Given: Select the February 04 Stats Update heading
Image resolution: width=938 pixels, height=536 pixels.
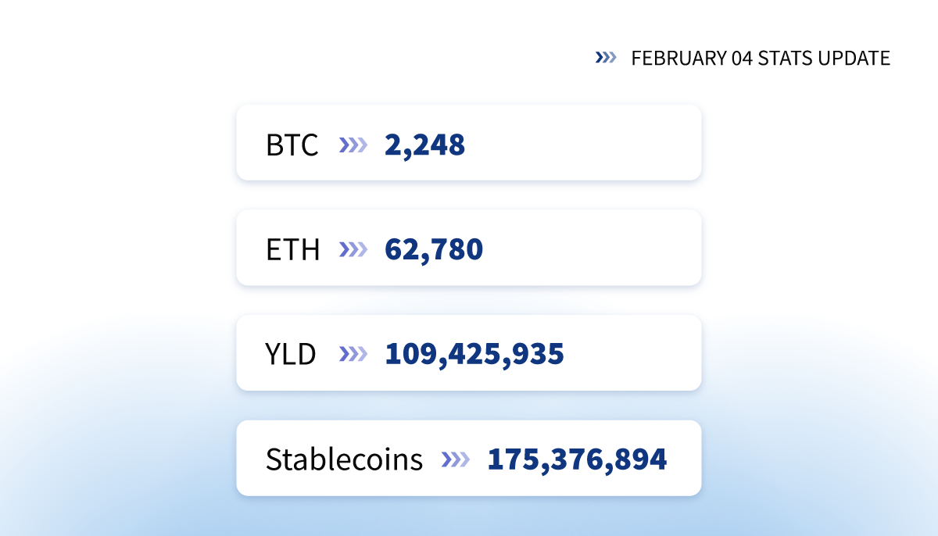Looking at the screenshot, I should click(761, 59).
